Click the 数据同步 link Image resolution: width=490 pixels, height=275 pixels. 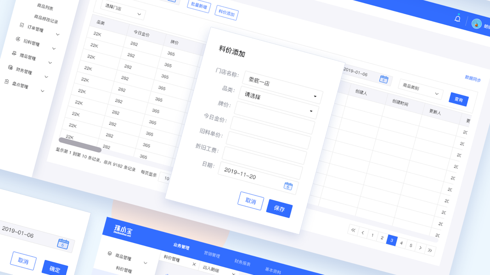pos(473,79)
